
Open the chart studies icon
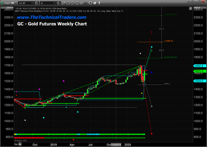[x=68, y=3]
